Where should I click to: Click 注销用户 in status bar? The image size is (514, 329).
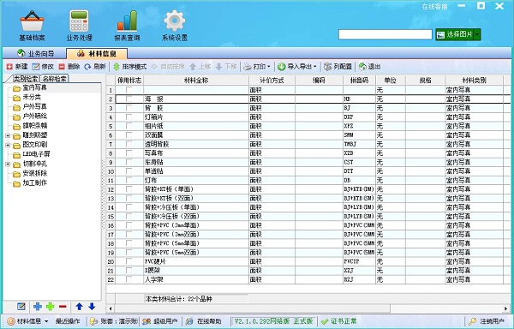coord(487,321)
